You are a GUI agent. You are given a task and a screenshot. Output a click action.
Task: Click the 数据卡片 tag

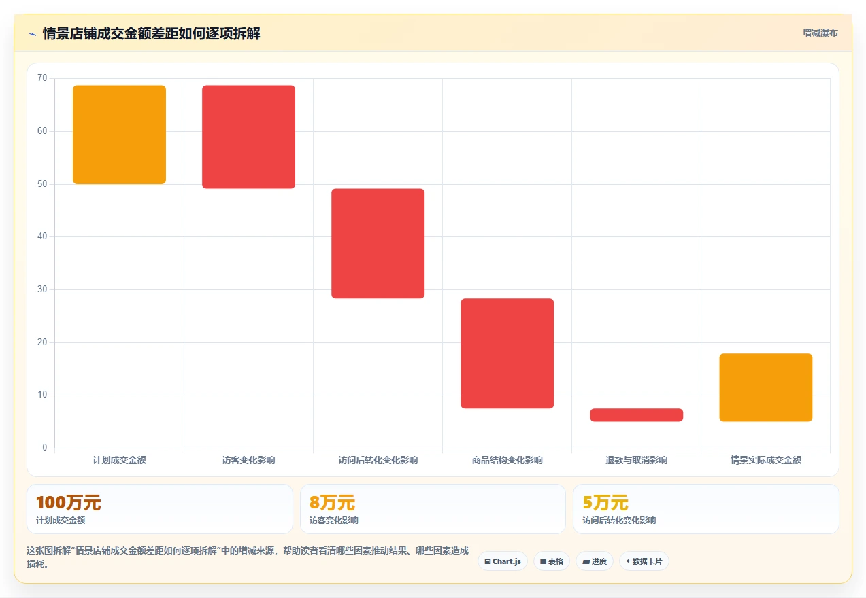(x=644, y=561)
